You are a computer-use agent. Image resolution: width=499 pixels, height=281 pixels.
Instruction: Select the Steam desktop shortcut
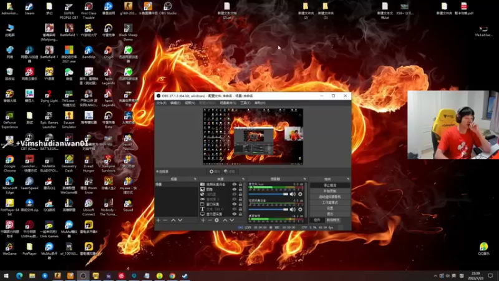click(x=29, y=9)
